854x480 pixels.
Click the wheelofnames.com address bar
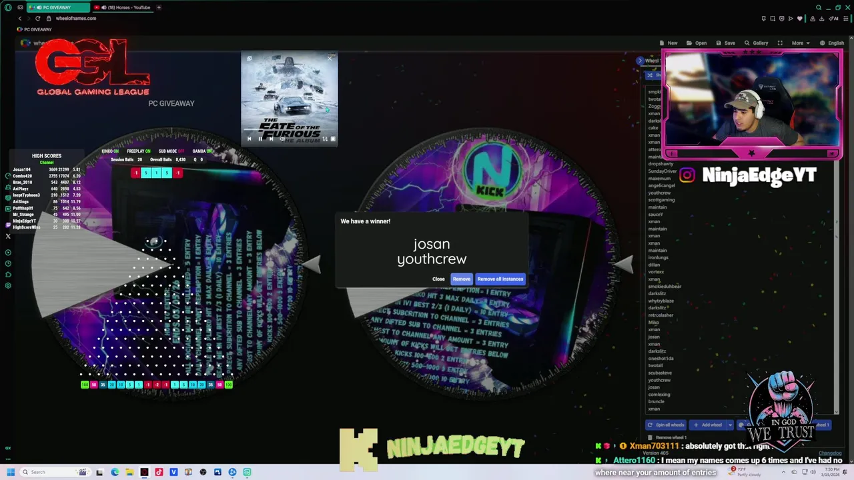click(76, 19)
